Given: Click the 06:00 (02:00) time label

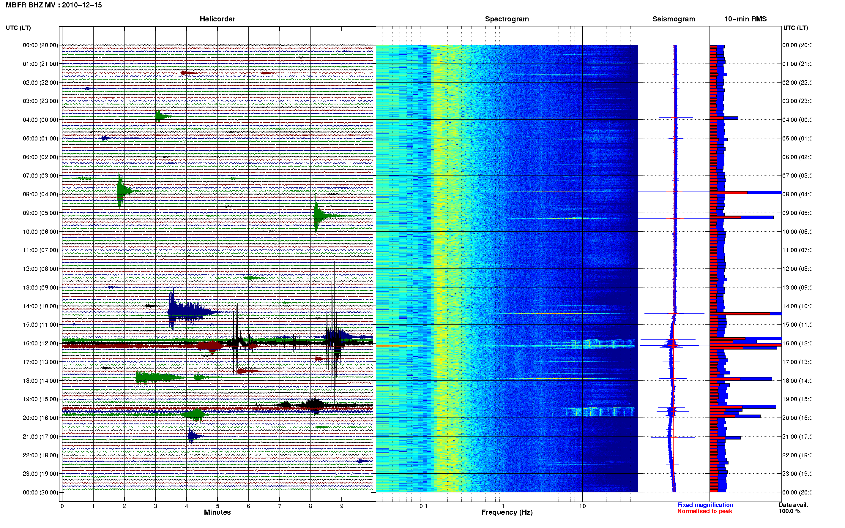Looking at the screenshot, I should click(40, 157).
